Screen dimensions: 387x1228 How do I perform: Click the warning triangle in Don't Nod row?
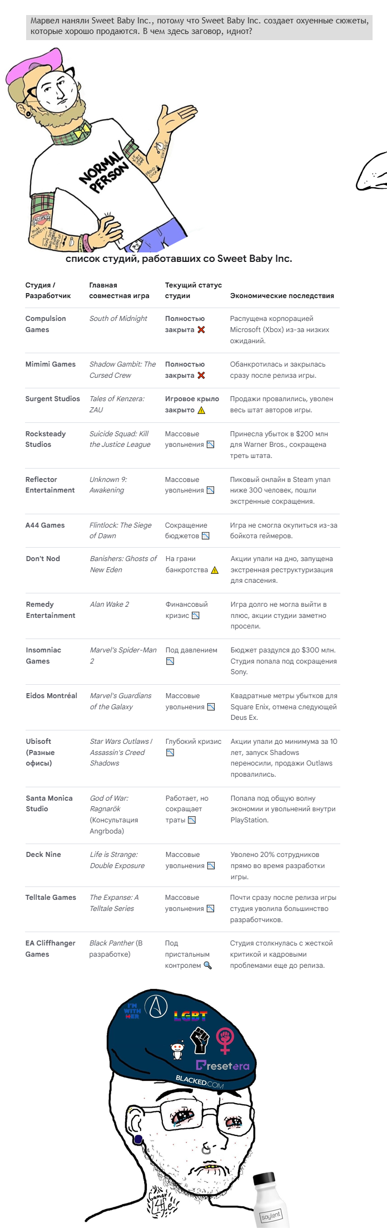(x=215, y=570)
